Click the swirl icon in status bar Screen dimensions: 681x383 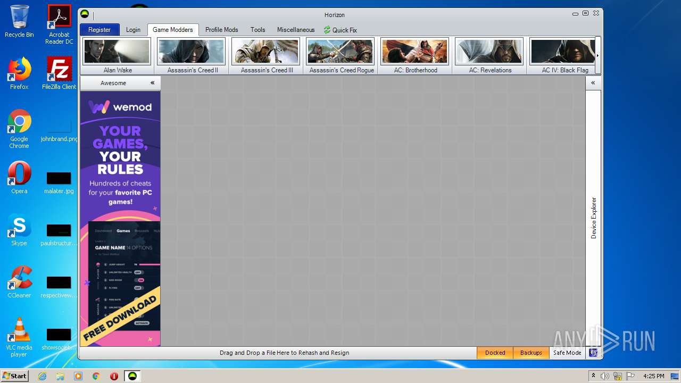[x=593, y=353]
